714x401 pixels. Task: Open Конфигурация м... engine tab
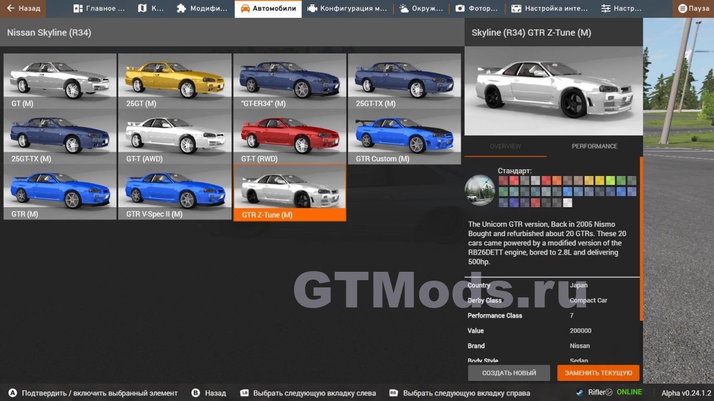coord(347,8)
